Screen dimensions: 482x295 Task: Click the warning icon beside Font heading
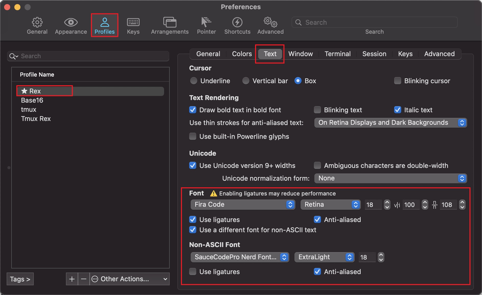tap(213, 193)
